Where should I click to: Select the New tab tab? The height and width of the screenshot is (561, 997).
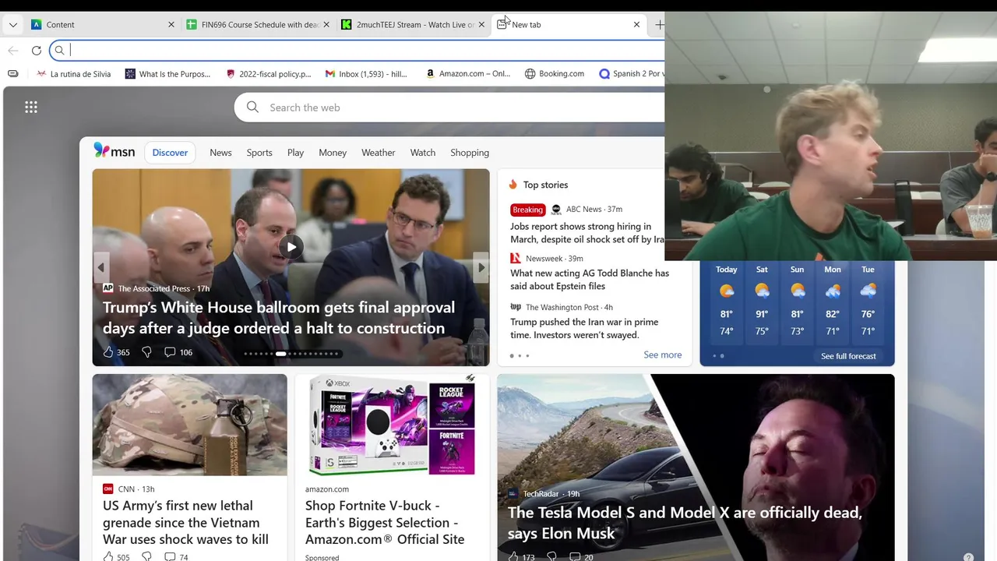(569, 25)
